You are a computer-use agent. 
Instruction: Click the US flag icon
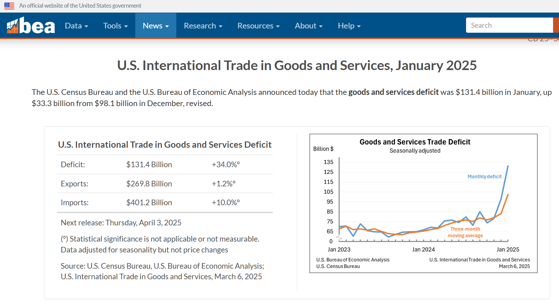pyautogui.click(x=9, y=6)
